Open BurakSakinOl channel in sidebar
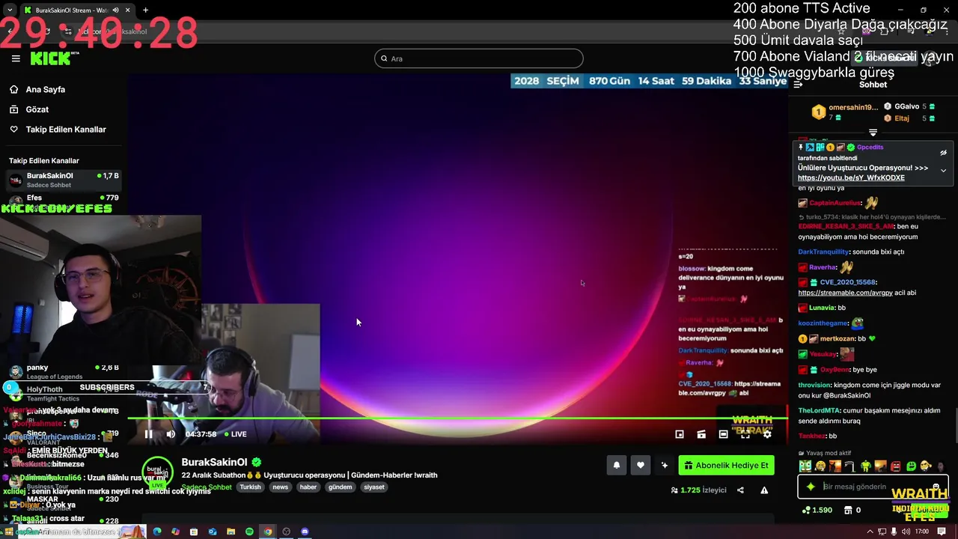Screen dimensions: 958x539 tap(63, 180)
